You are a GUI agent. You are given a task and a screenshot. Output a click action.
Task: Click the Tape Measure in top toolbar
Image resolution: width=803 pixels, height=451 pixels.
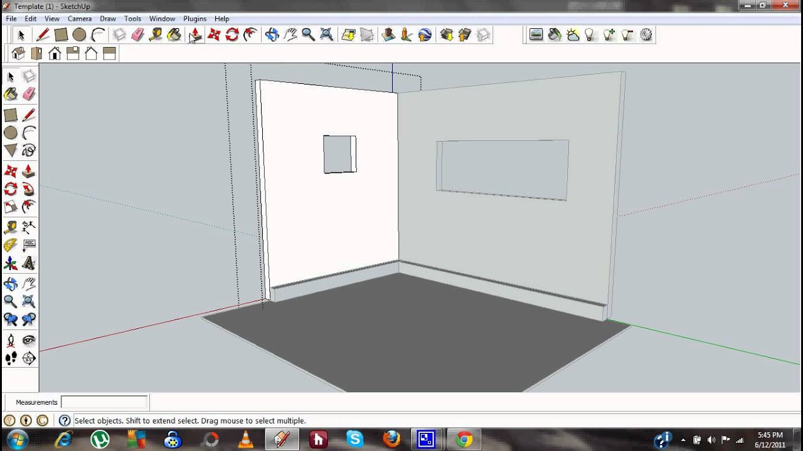point(156,35)
